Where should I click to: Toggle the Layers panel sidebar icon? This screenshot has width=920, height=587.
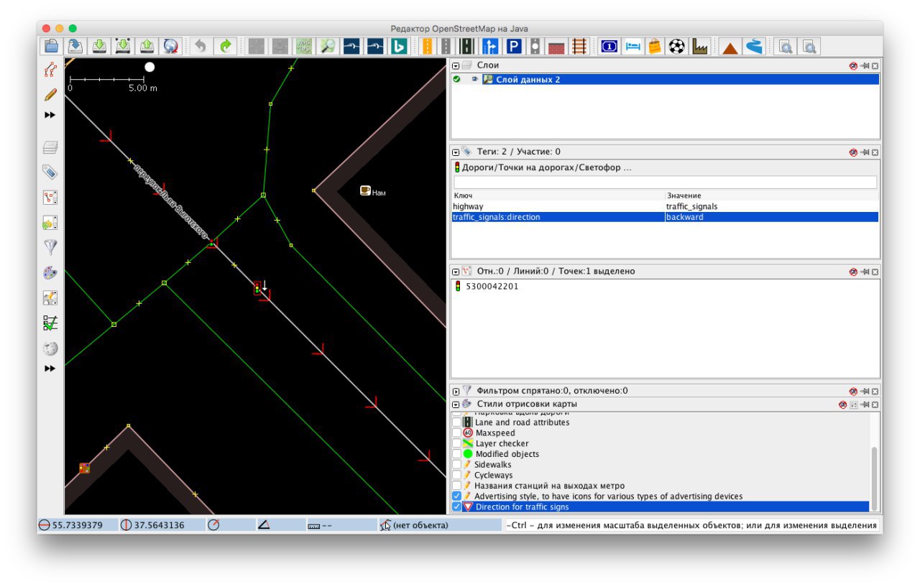[x=50, y=147]
